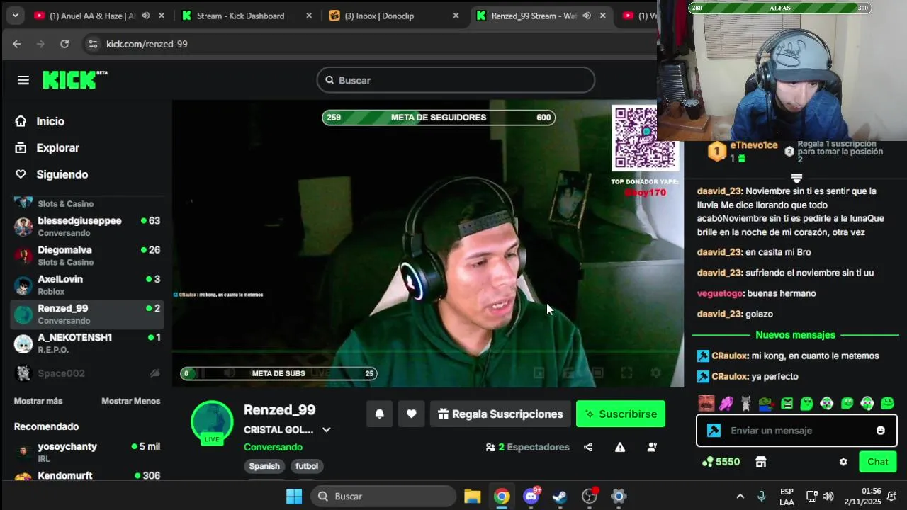
Task: Click the green Suscribirse button
Action: pos(621,414)
